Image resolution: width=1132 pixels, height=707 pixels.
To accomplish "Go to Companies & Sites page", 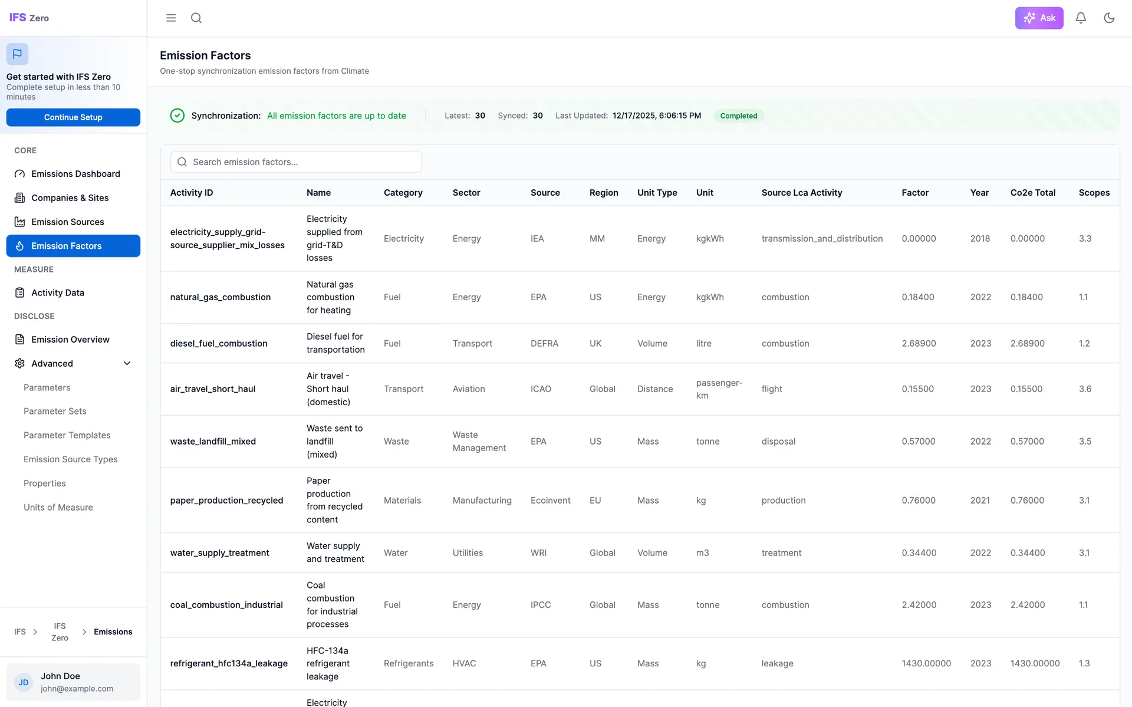I will (x=70, y=198).
